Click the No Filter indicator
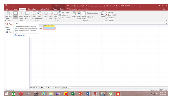172x100 pixels. [x=57, y=88]
